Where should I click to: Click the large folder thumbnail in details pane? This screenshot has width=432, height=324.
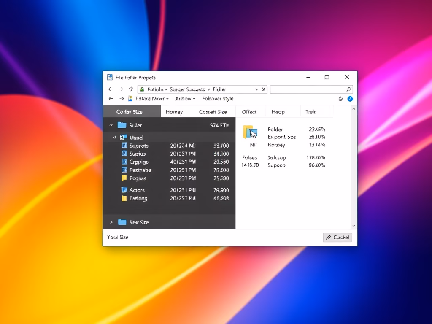pyautogui.click(x=250, y=132)
